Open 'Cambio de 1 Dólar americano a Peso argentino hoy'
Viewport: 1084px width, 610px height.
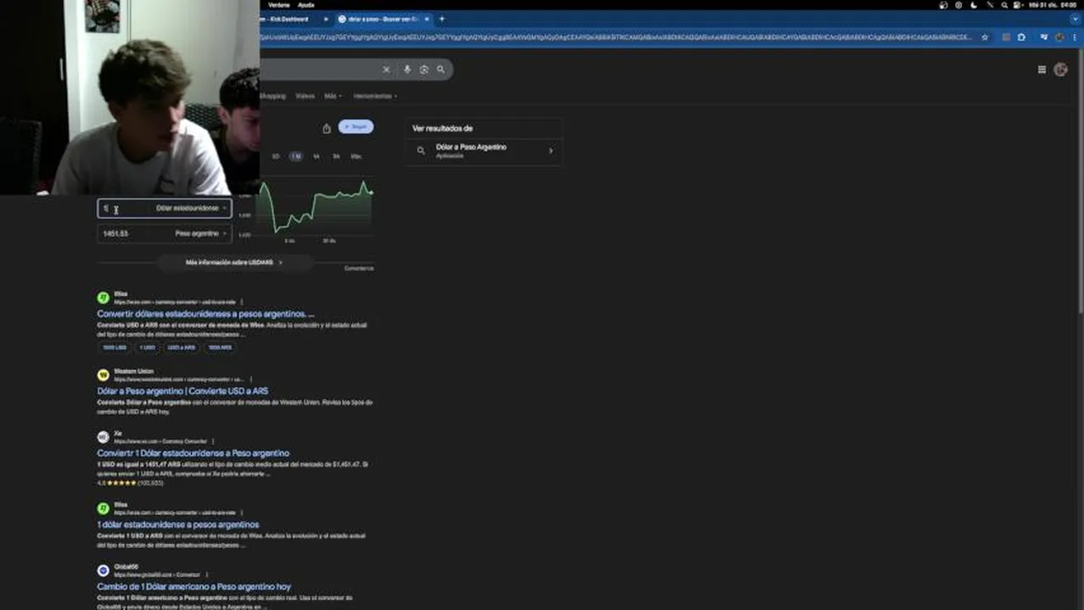193,586
